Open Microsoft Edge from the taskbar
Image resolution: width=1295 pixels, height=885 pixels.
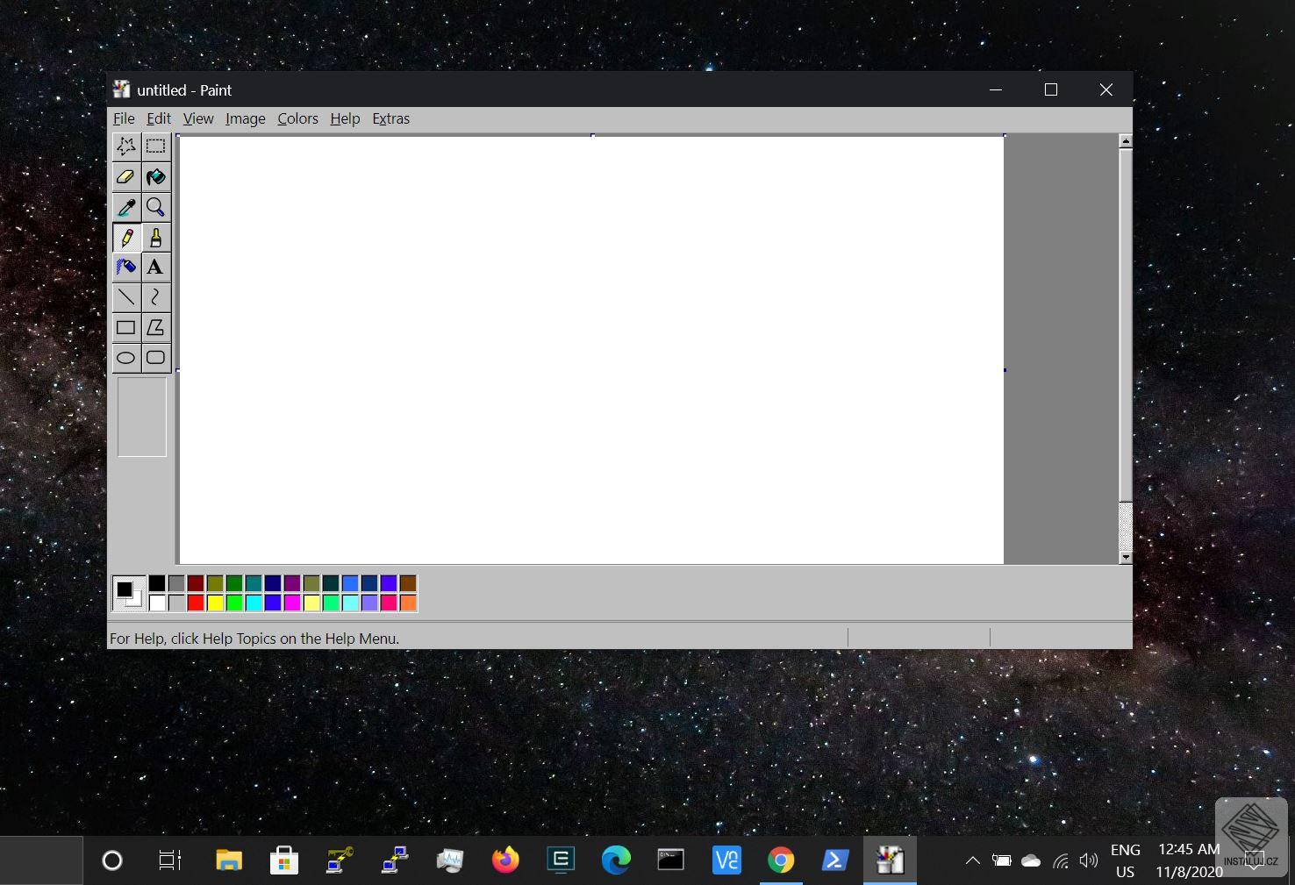616,860
